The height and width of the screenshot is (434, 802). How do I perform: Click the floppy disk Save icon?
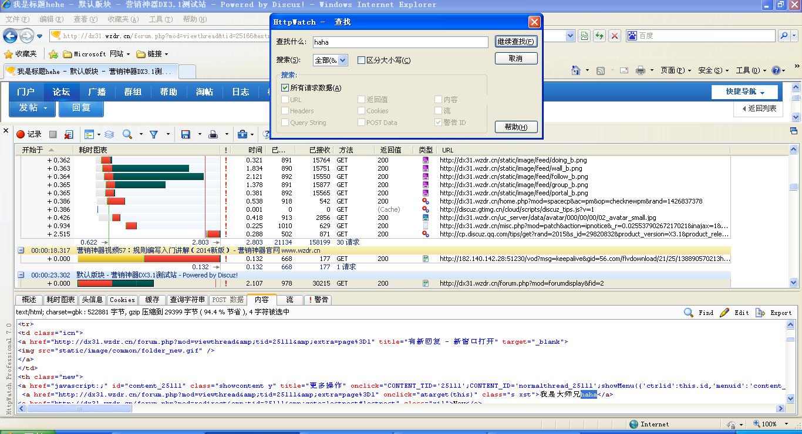point(186,134)
